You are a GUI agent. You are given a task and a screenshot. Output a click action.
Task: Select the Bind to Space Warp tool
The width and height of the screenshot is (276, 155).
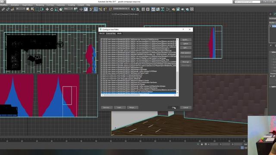(x=13, y=9)
